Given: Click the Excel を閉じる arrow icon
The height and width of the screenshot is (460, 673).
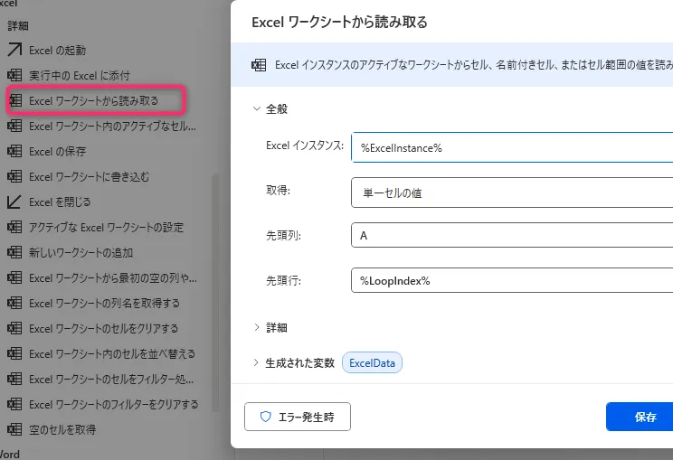Looking at the screenshot, I should click(x=14, y=202).
